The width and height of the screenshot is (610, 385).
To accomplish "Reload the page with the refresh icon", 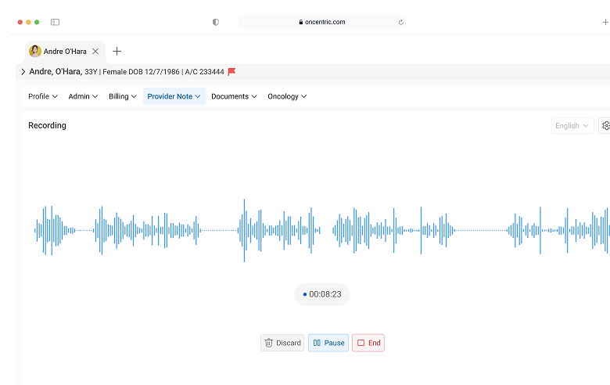I will [400, 22].
